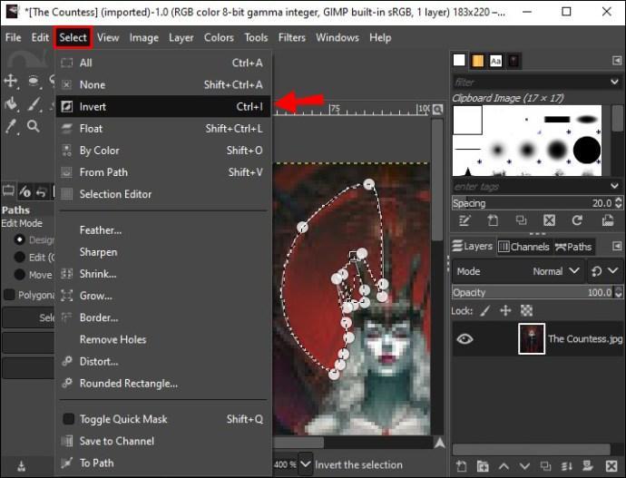Raise layer with up chevron icon
626x478 pixels.
pyautogui.click(x=504, y=466)
